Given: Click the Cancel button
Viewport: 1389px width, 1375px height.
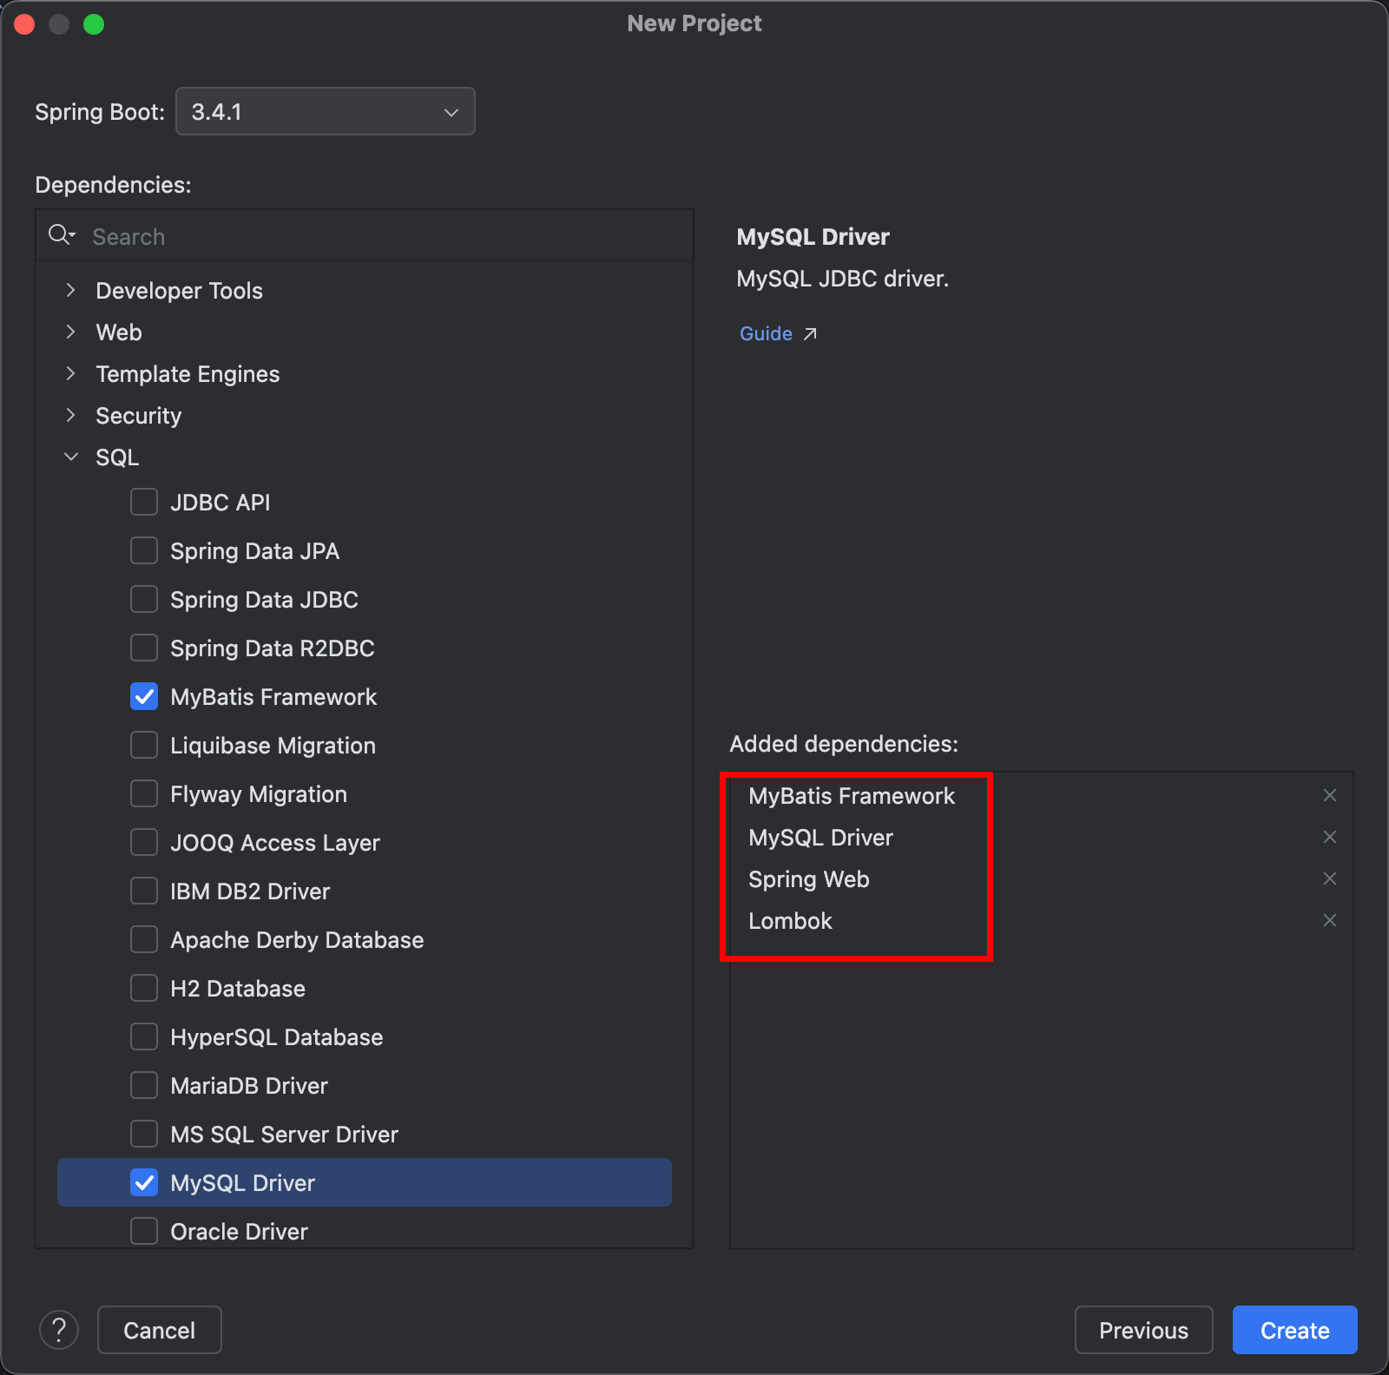Looking at the screenshot, I should [160, 1330].
